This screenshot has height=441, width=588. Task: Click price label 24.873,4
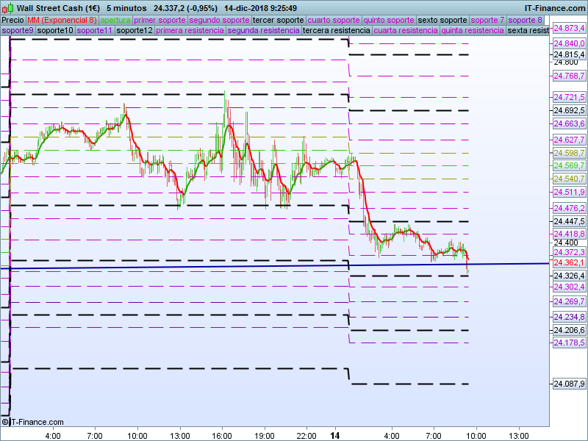coord(569,28)
